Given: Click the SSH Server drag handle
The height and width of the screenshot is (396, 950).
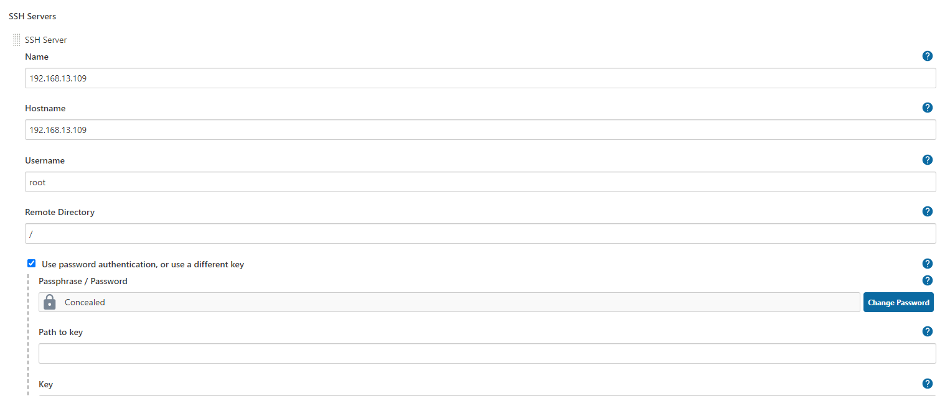Looking at the screenshot, I should (17, 40).
